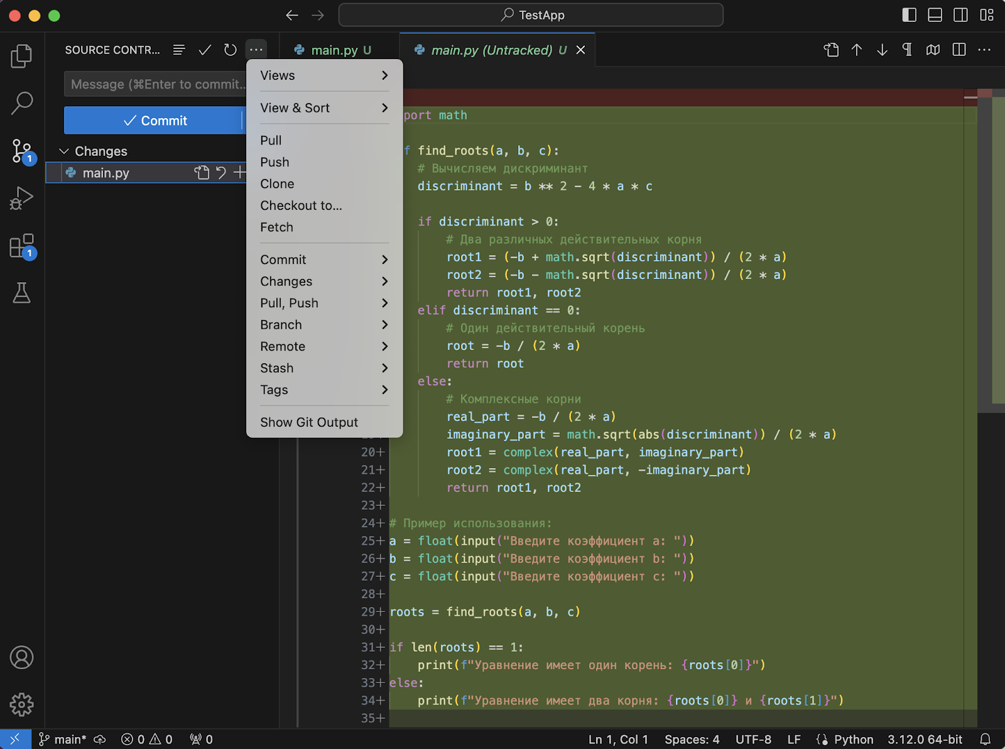The height and width of the screenshot is (749, 1005).
Task: Click the checkmark commit icon in header
Action: point(205,50)
